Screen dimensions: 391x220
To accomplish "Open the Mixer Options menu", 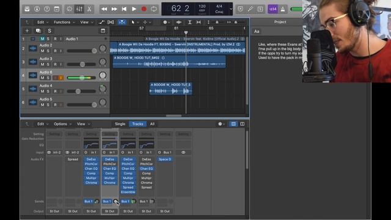I will point(62,124).
